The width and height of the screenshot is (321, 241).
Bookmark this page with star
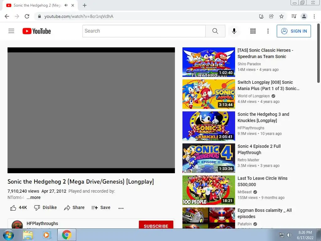pos(282,16)
